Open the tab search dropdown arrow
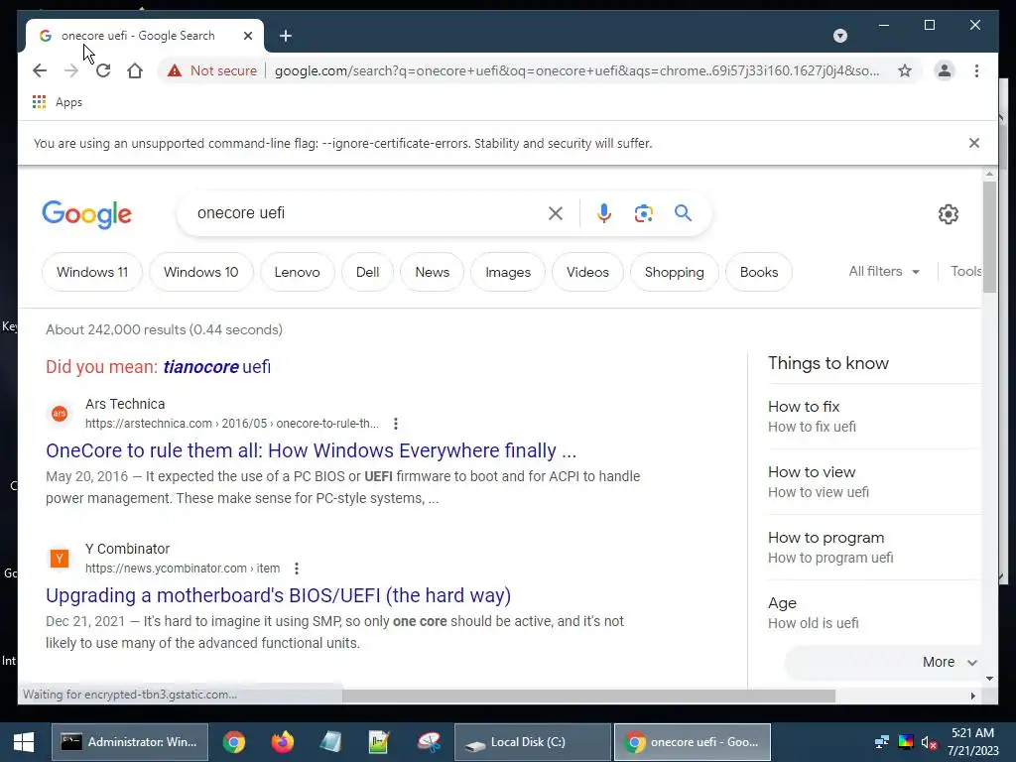Screen dimensions: 1016x762 tap(839, 36)
